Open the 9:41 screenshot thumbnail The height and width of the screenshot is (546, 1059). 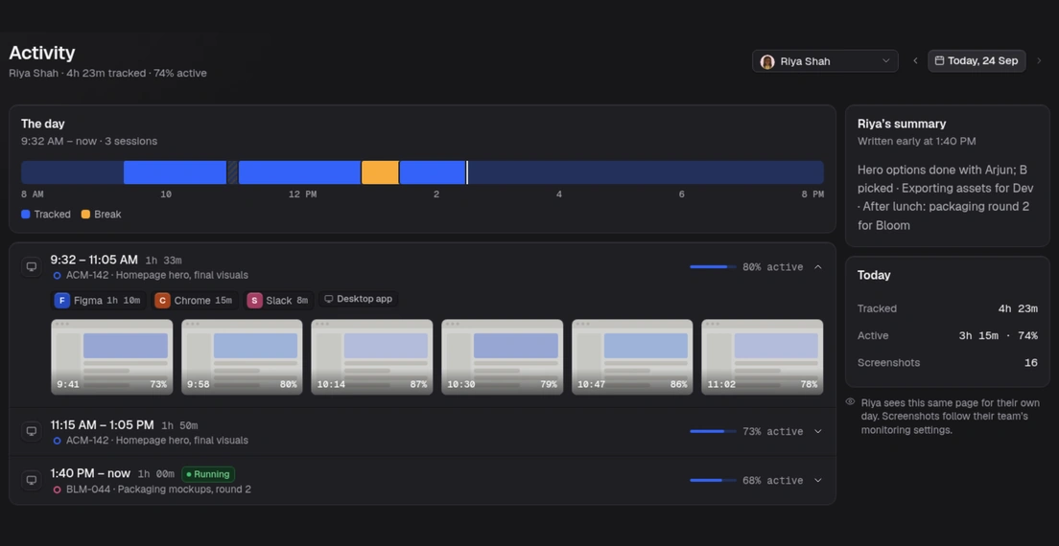[x=112, y=357]
